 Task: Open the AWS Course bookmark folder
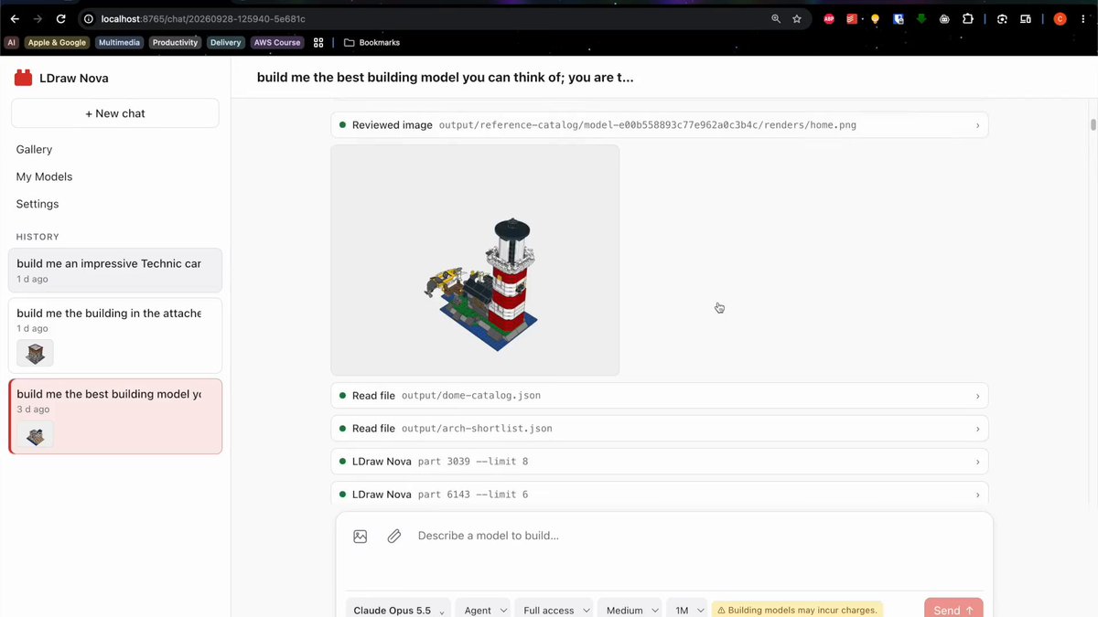pyautogui.click(x=277, y=42)
